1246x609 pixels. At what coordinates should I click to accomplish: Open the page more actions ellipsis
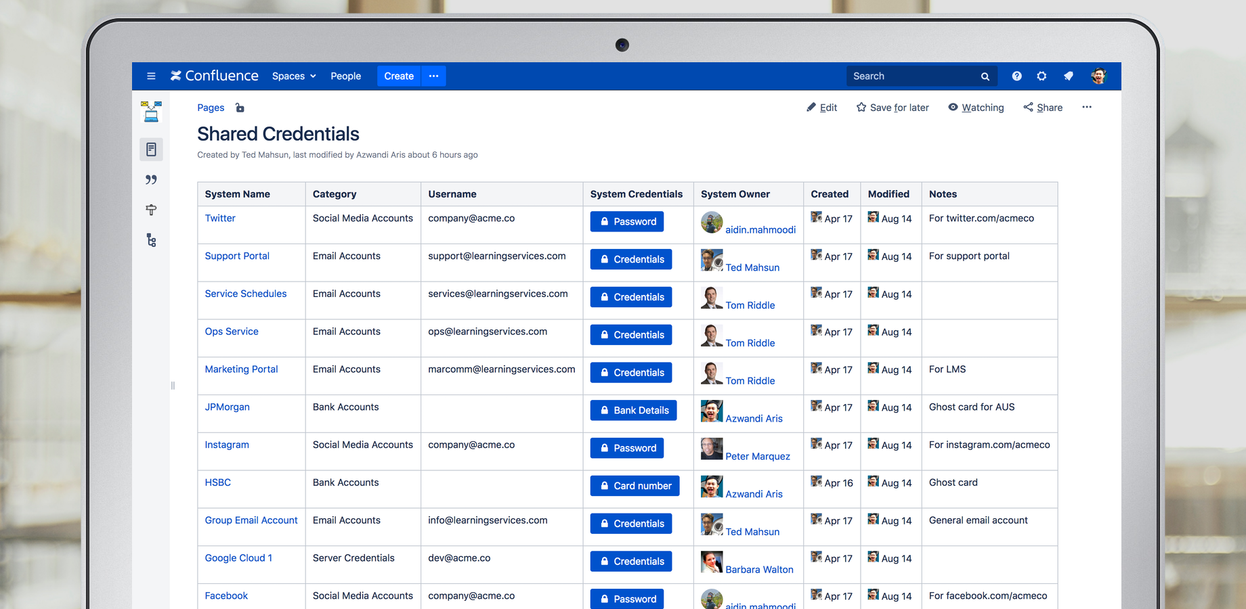pyautogui.click(x=1087, y=107)
